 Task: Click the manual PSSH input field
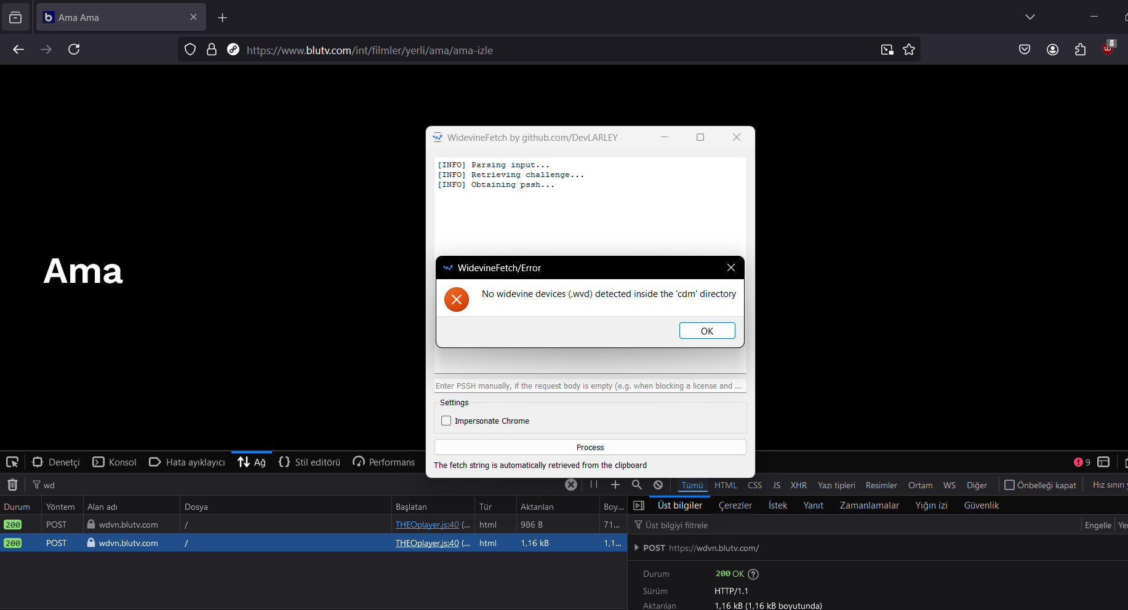(590, 386)
